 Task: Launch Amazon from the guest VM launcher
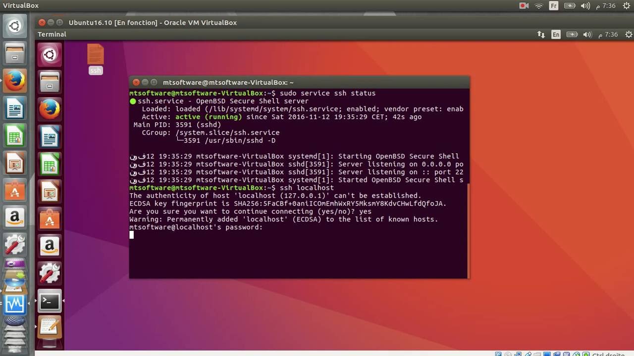click(x=50, y=246)
